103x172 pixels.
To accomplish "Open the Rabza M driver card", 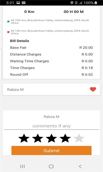I will (x=51, y=89).
